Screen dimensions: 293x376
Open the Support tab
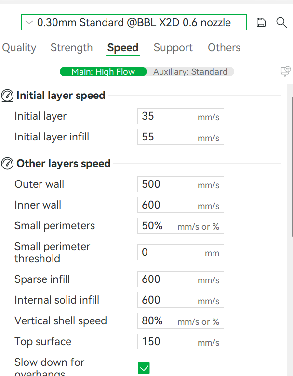173,47
